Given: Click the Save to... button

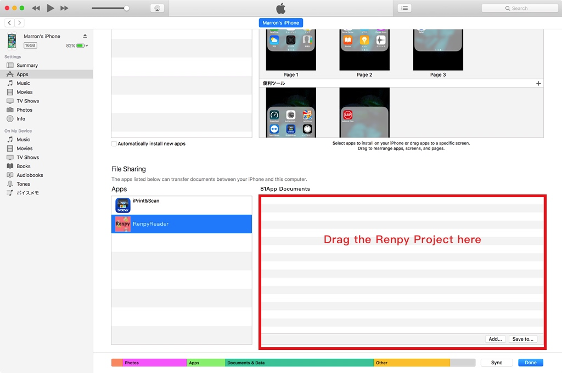Looking at the screenshot, I should tap(522, 339).
